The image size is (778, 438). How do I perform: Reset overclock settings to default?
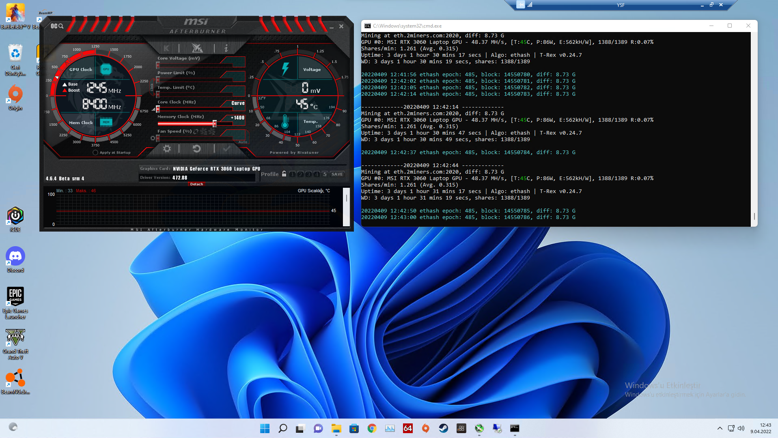[x=197, y=149]
